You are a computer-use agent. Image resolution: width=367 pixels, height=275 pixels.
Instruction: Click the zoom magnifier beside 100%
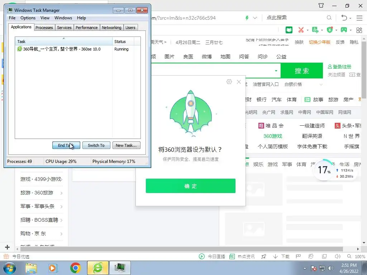point(349,256)
